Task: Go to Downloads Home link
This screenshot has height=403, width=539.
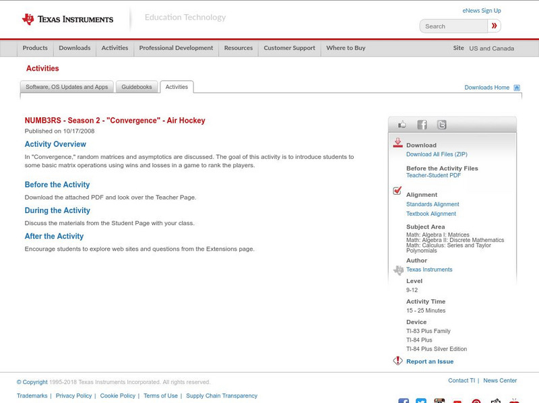Action: (486, 88)
